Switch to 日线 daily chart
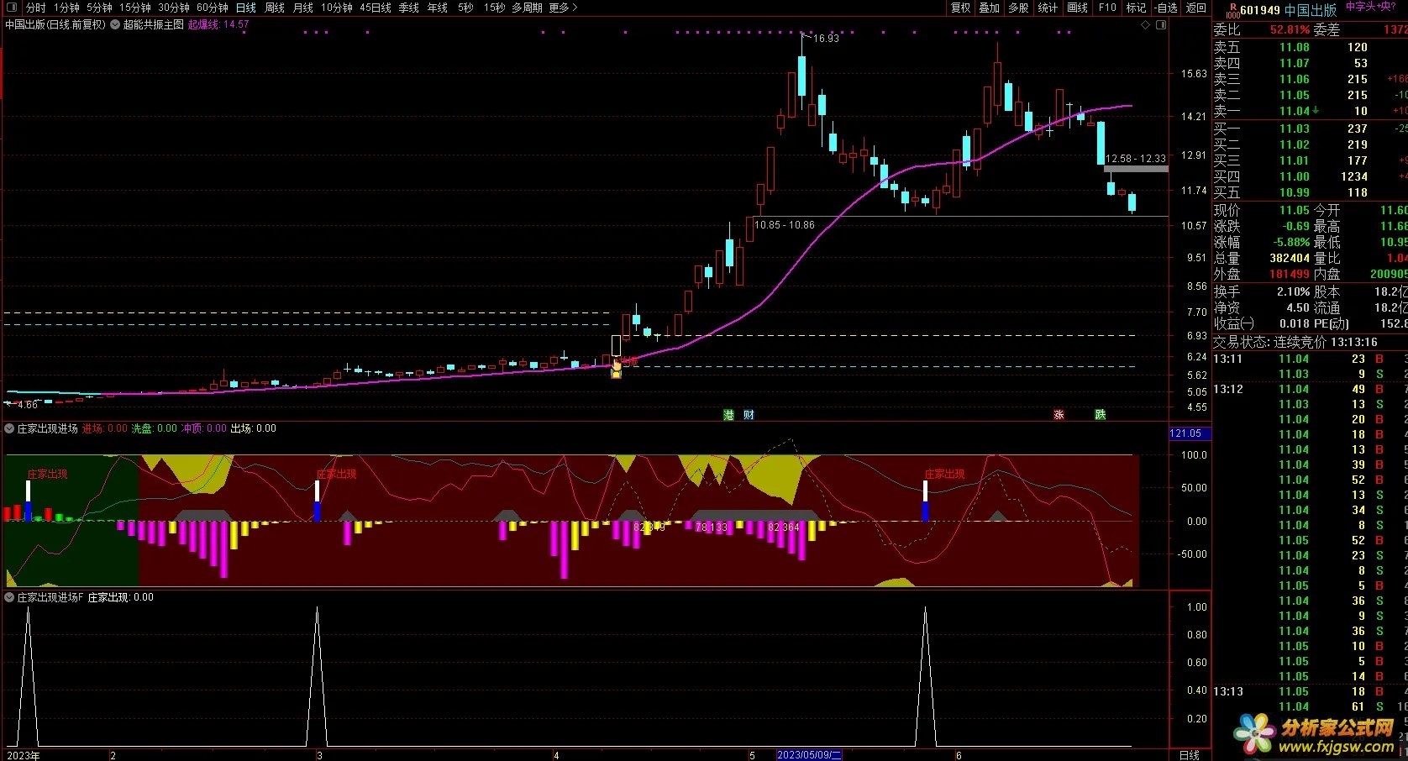1408x761 pixels. (246, 8)
